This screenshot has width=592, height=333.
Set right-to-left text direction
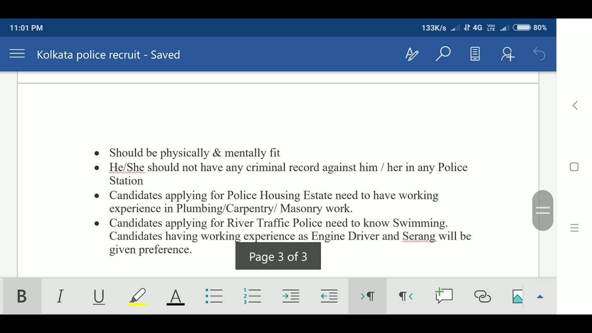406,296
